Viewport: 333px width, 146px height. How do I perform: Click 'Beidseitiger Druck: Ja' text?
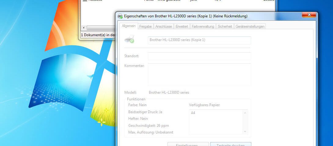pos(145,112)
